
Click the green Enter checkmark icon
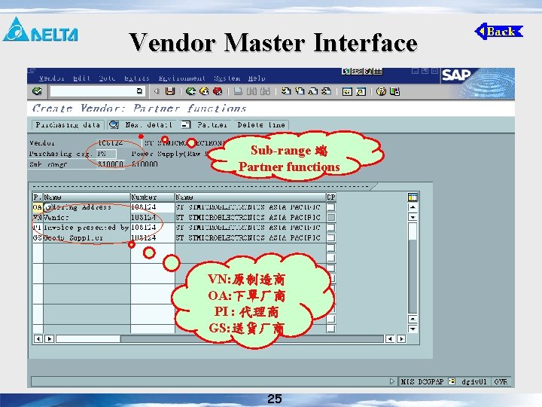coord(37,91)
